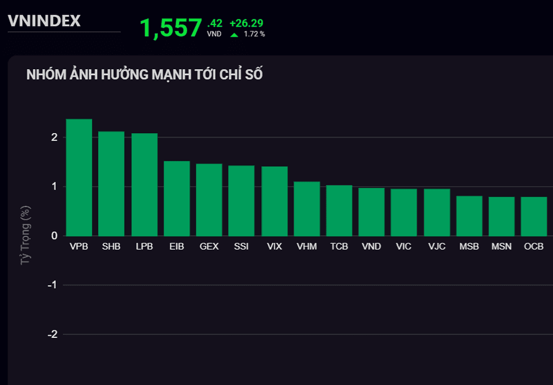553x385 pixels.
Task: Select the TCB ticker label
Action: click(339, 246)
